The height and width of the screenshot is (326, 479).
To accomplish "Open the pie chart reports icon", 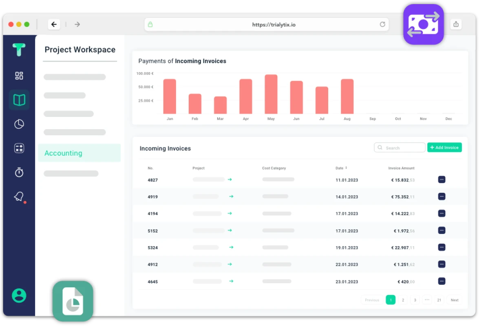I will coord(19,124).
